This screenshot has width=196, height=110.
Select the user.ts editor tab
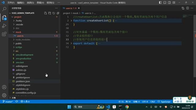(x=71, y=8)
